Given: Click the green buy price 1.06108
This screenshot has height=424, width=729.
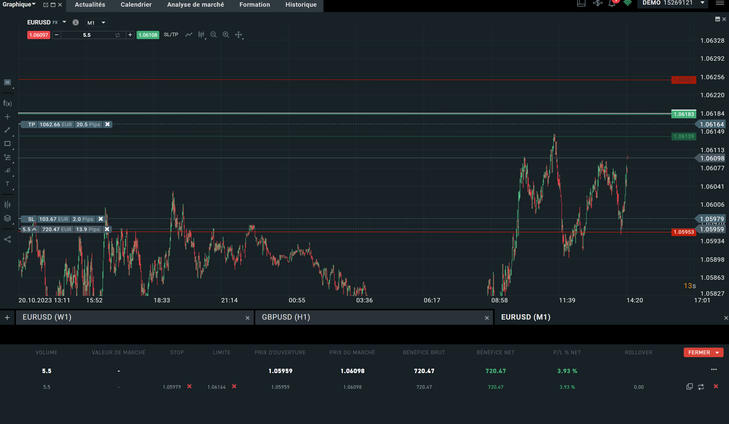Looking at the screenshot, I should pos(148,35).
